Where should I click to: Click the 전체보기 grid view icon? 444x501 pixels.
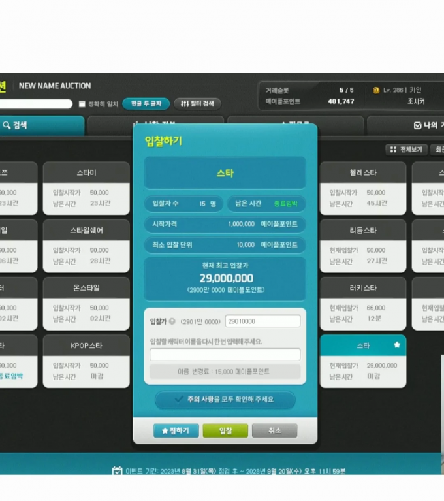(x=393, y=150)
